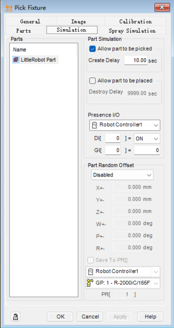
Task: Toggle the Save To PR[] checkbox
Action: tap(91, 260)
